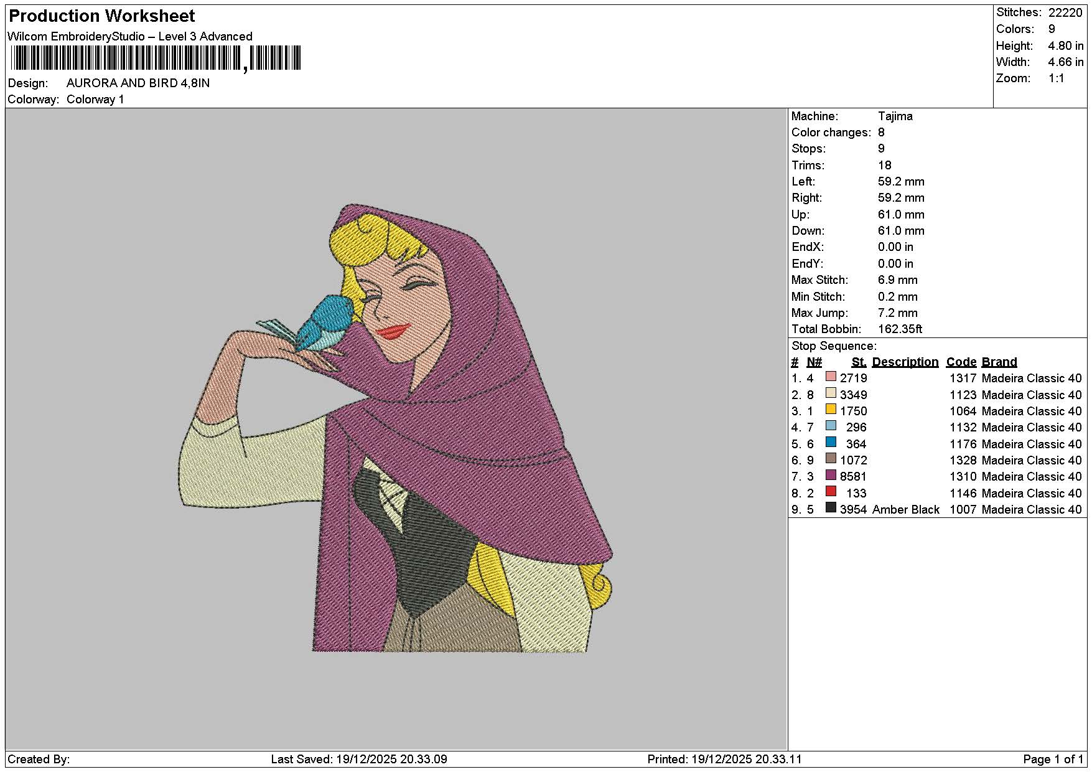
Task: Click the 'St.' column header
Action: point(859,362)
